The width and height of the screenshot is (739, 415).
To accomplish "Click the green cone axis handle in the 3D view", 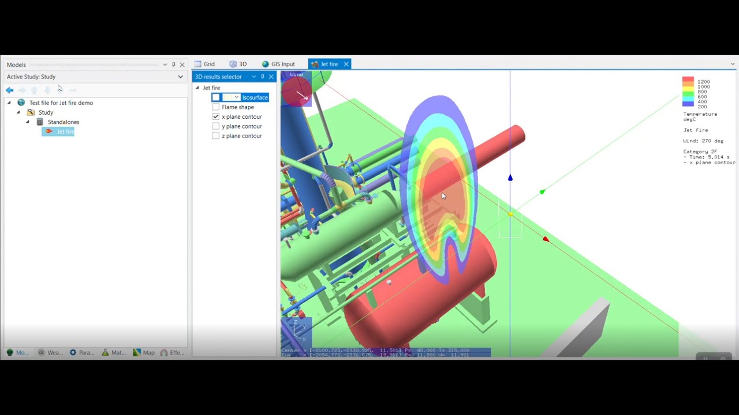I will click(542, 192).
